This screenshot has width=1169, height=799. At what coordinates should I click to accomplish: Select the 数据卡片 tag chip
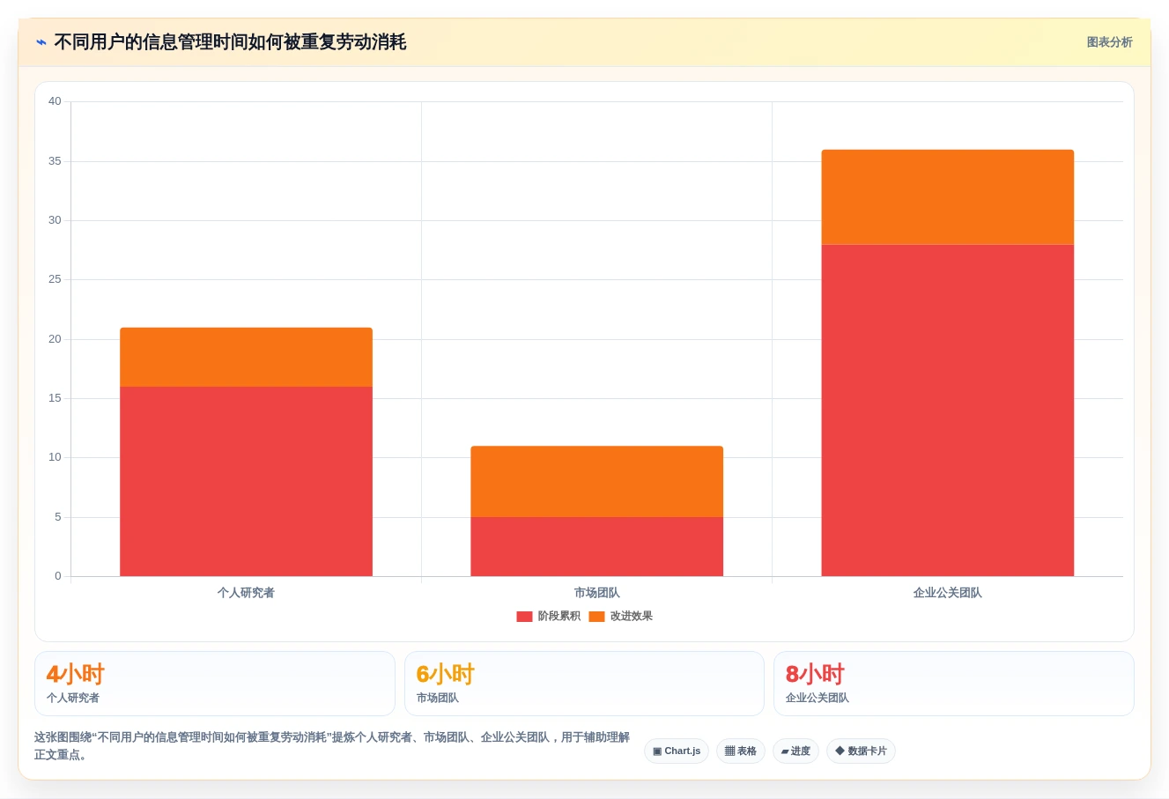click(x=861, y=751)
